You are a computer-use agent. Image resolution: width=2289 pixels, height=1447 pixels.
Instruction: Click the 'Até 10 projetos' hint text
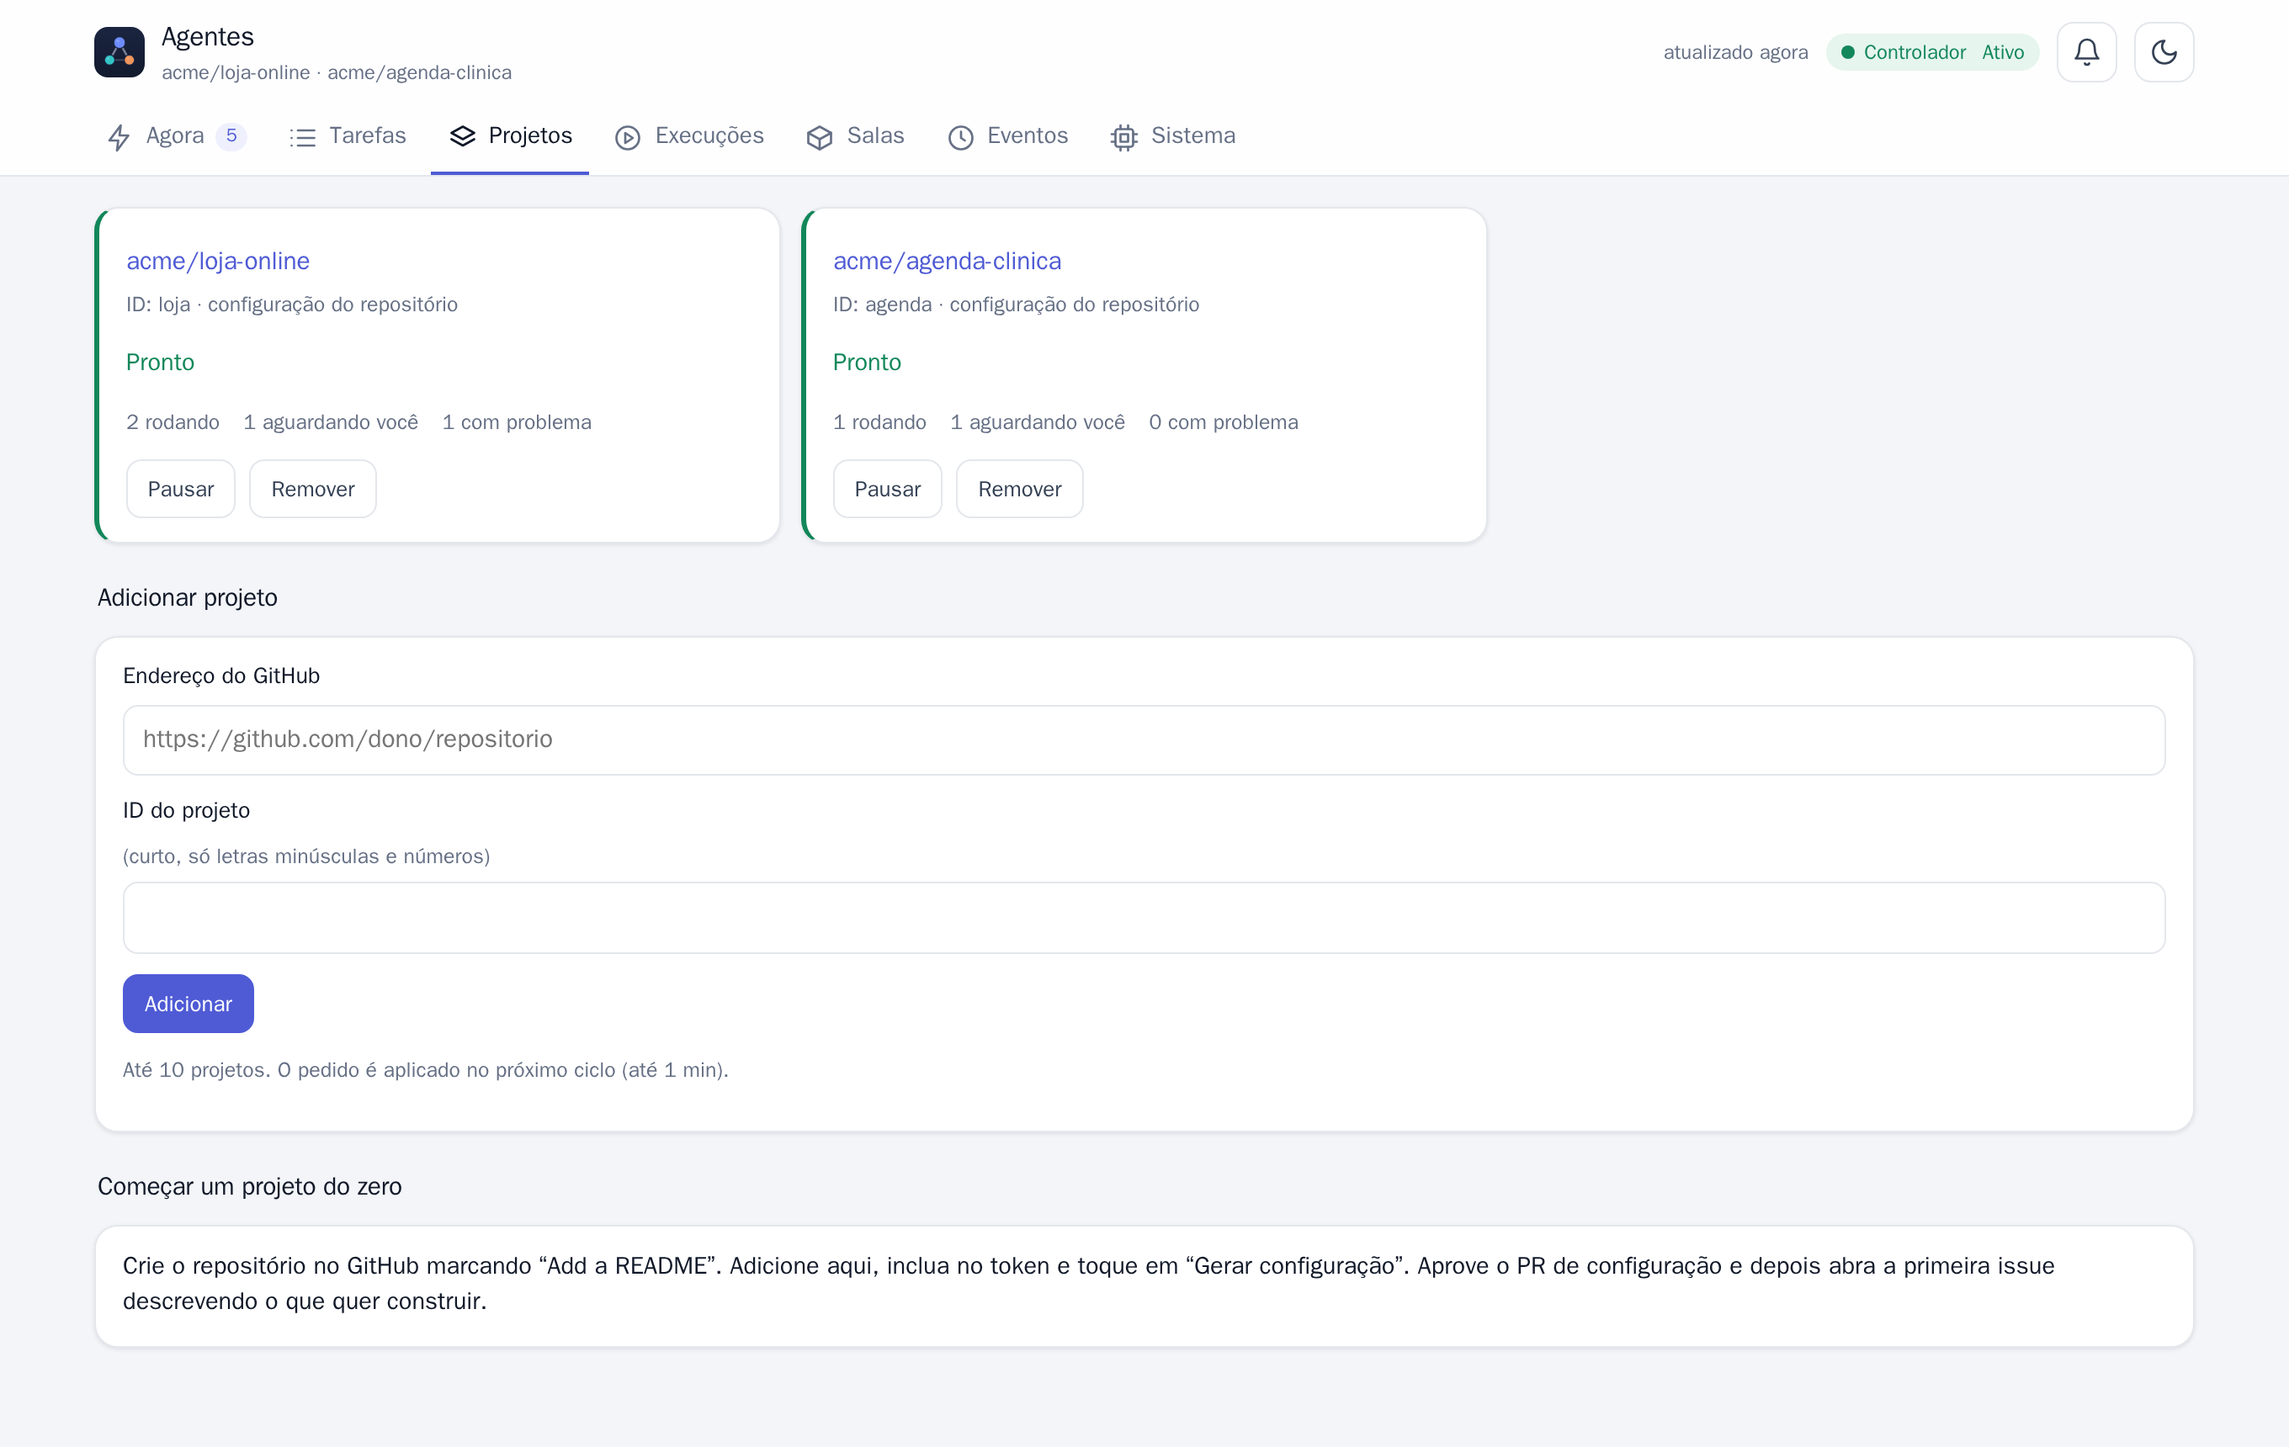click(x=426, y=1071)
